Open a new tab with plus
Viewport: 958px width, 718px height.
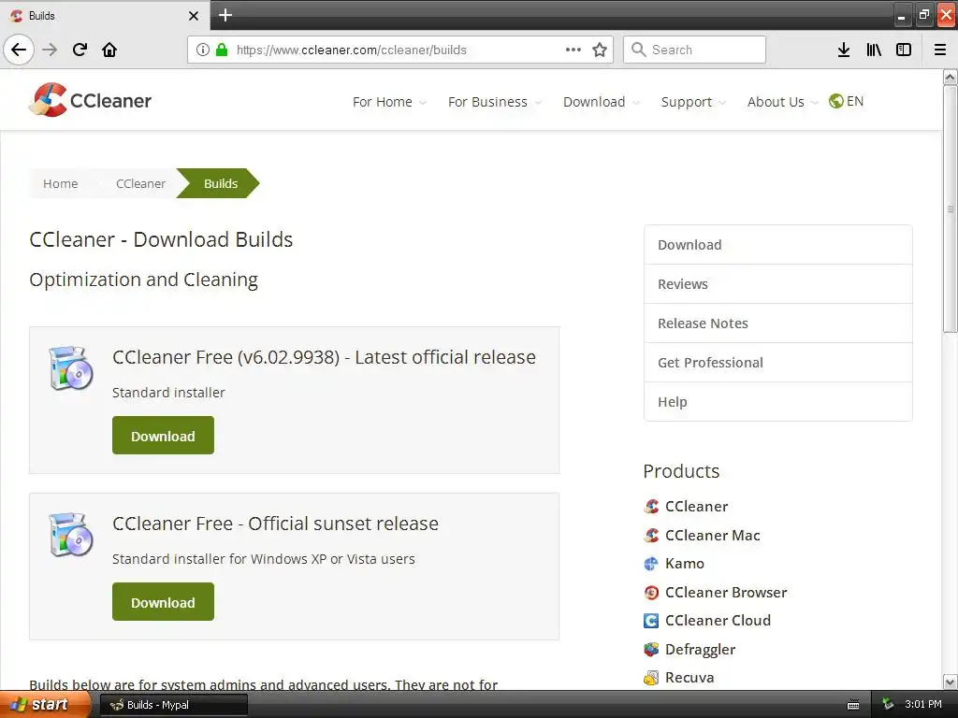coord(225,15)
